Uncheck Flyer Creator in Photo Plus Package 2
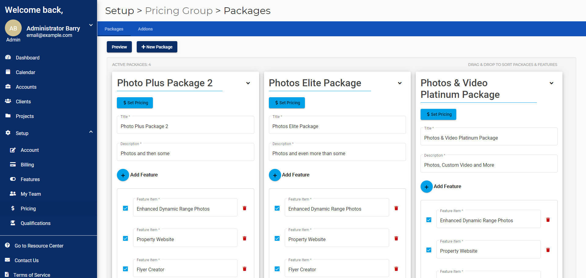This screenshot has height=278, width=586. click(125, 269)
